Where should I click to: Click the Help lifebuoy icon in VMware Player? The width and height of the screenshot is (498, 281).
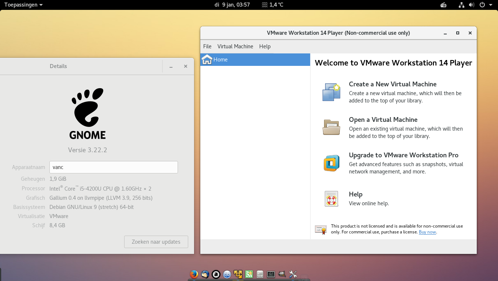(x=331, y=199)
